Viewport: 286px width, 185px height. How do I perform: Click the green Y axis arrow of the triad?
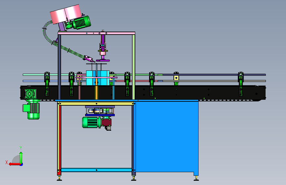coord(21,157)
